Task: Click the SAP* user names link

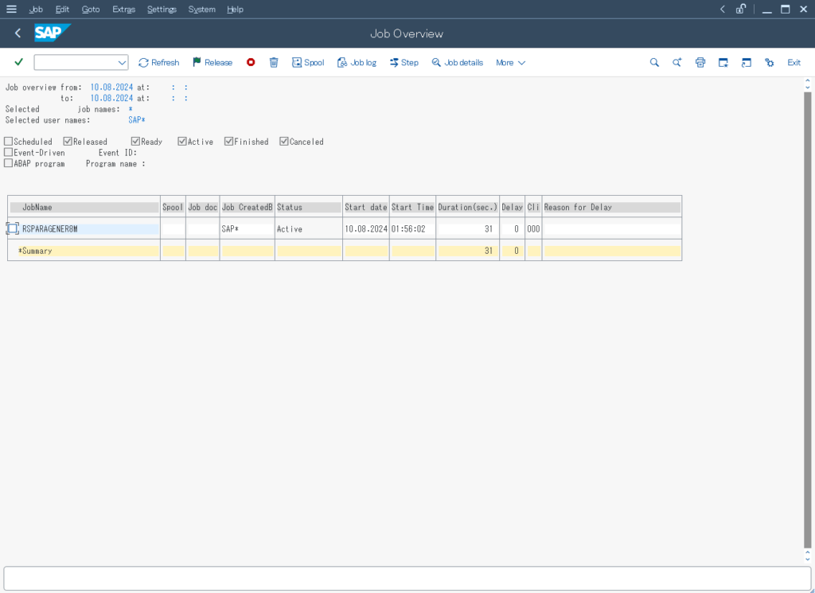Action: coord(136,119)
